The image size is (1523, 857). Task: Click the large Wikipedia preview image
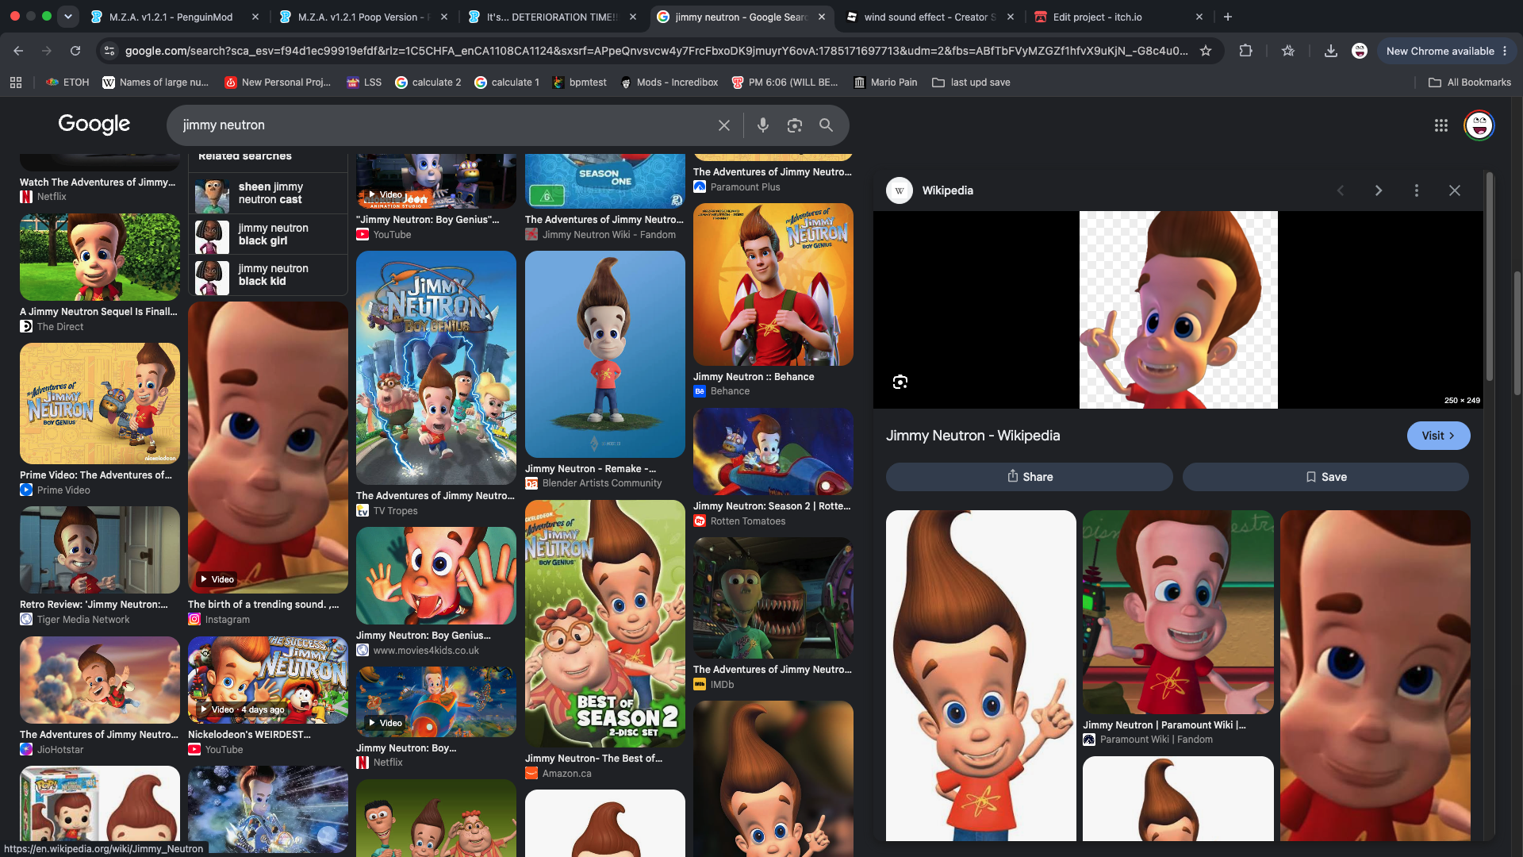1178,309
